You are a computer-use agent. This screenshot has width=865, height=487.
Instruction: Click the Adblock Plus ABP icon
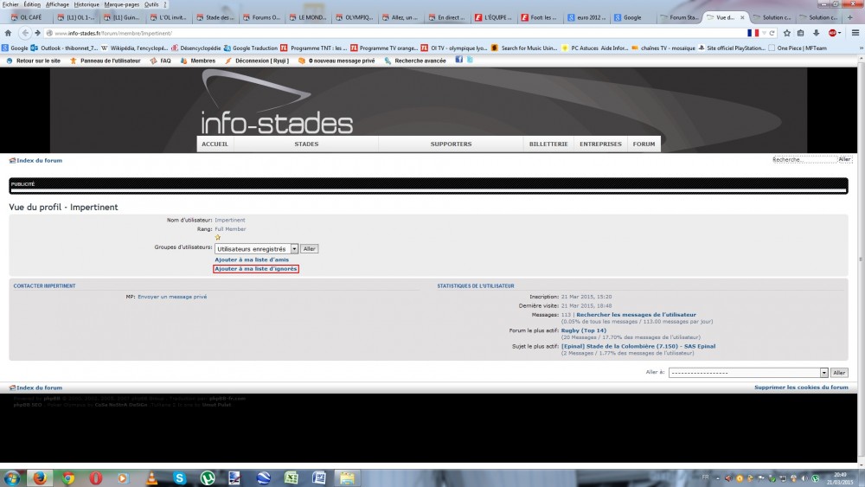point(832,33)
